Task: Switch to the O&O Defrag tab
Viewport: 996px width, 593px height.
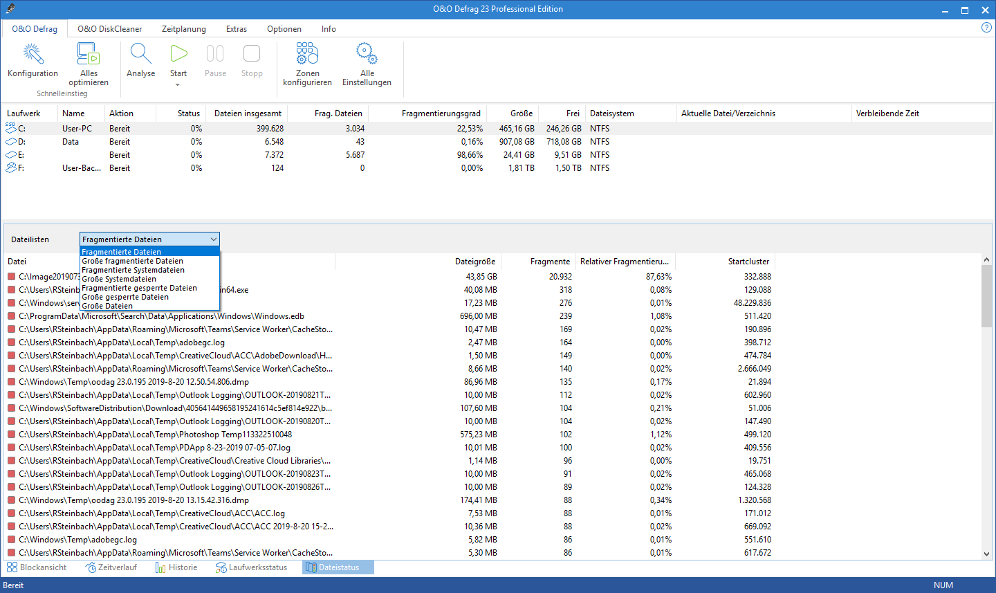Action: 35,29
